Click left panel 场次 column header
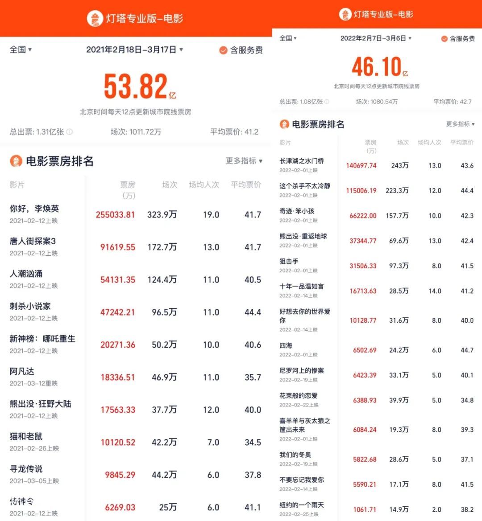Screen dimensions: 482x521 (x=170, y=185)
